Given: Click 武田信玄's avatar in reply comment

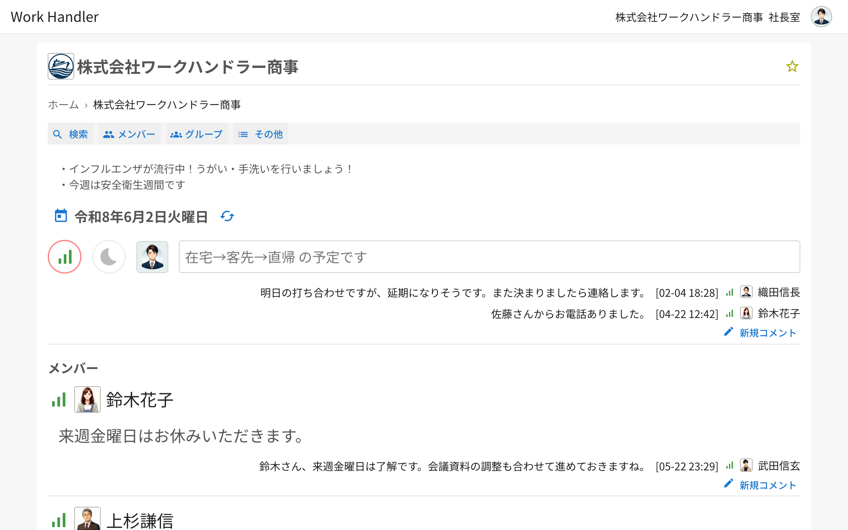Looking at the screenshot, I should tap(746, 465).
